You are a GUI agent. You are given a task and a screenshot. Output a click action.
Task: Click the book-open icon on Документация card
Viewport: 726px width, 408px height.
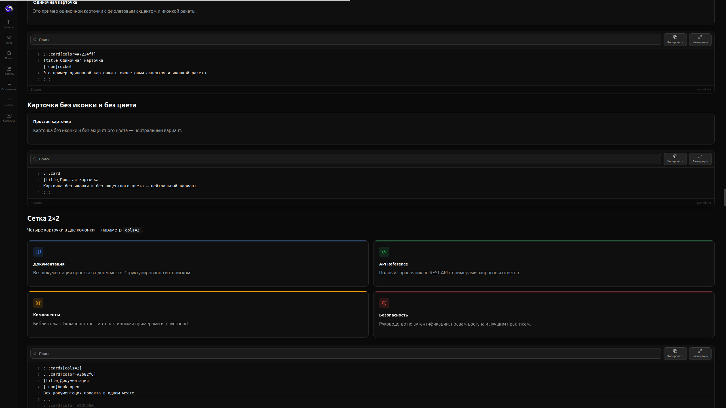click(38, 252)
